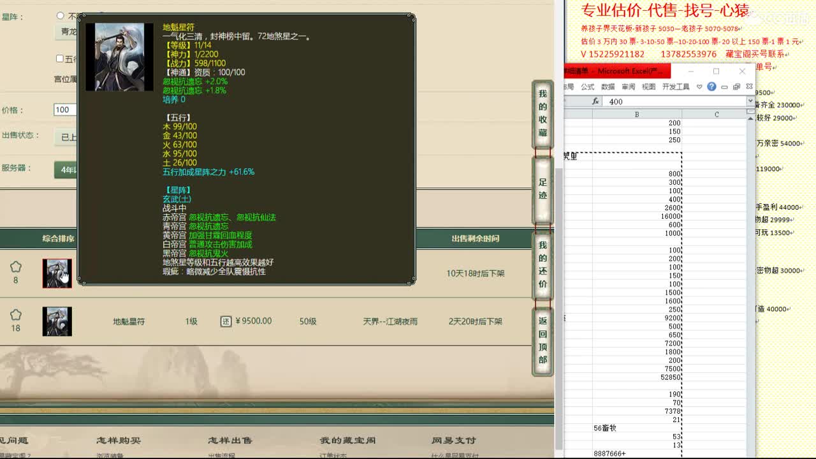Select Excel column C header
This screenshot has width=816, height=459.
pos(717,114)
